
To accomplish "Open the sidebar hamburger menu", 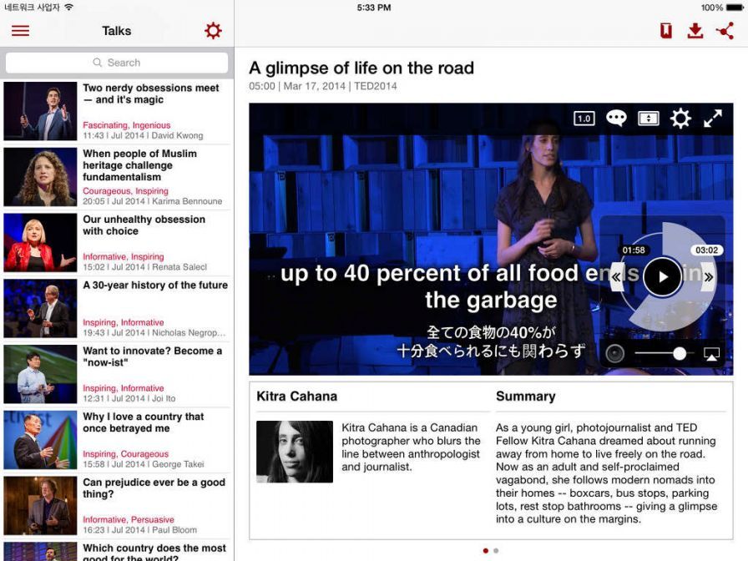I will (20, 31).
